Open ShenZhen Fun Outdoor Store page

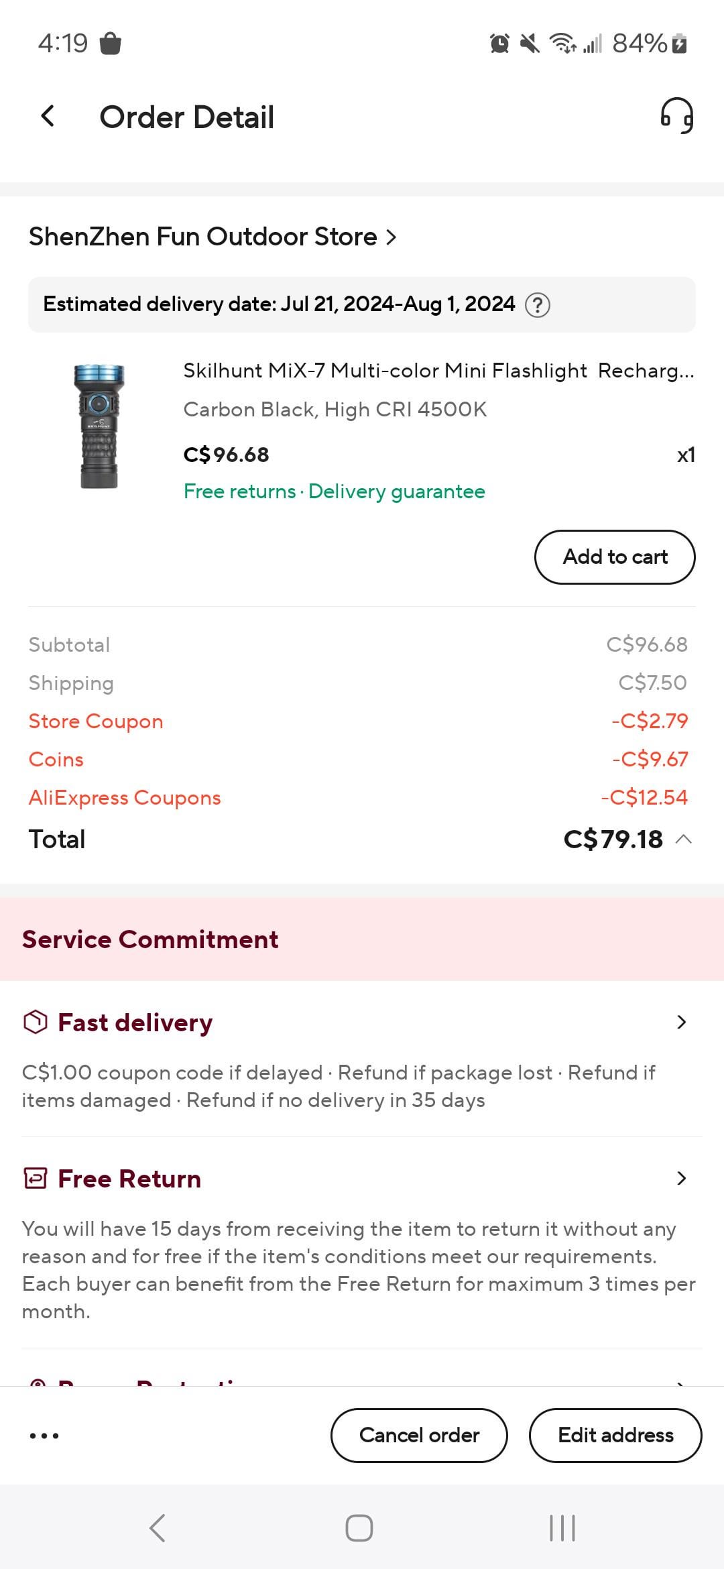click(x=213, y=237)
